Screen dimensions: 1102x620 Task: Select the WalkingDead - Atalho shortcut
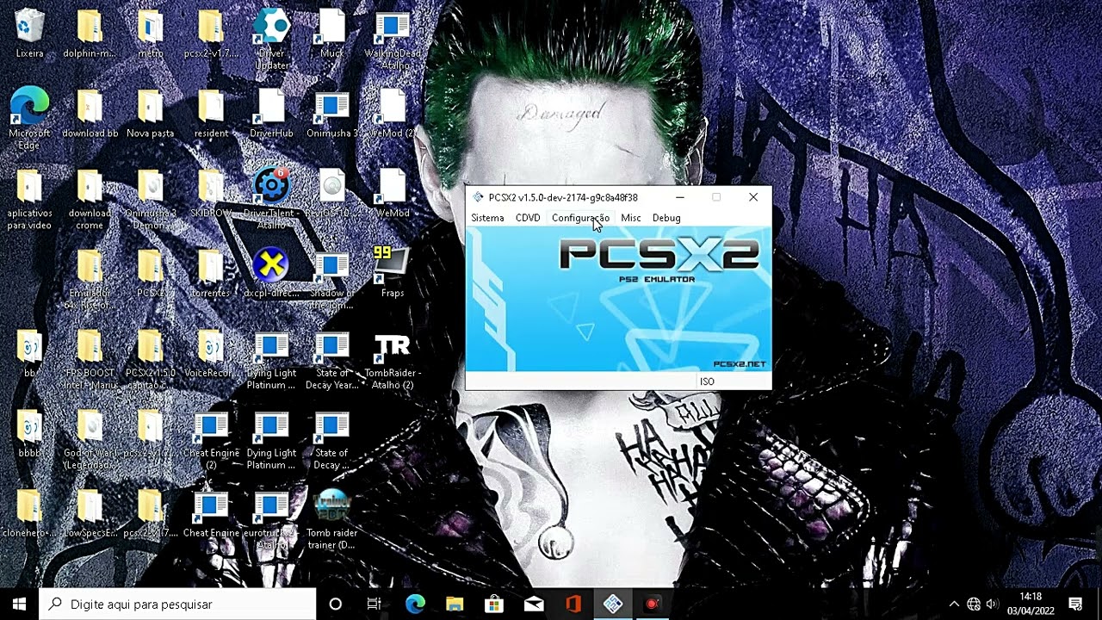pos(393,40)
